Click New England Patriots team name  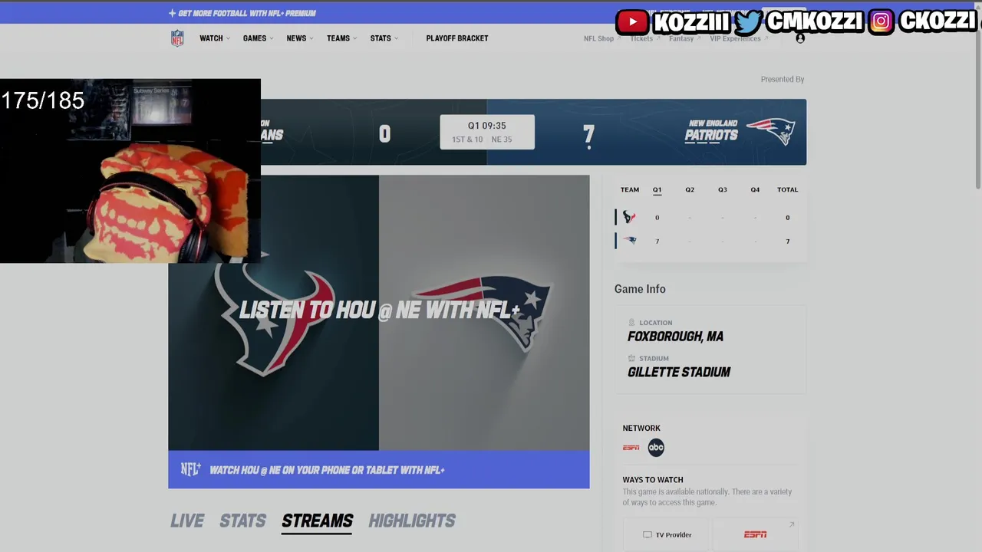(711, 131)
